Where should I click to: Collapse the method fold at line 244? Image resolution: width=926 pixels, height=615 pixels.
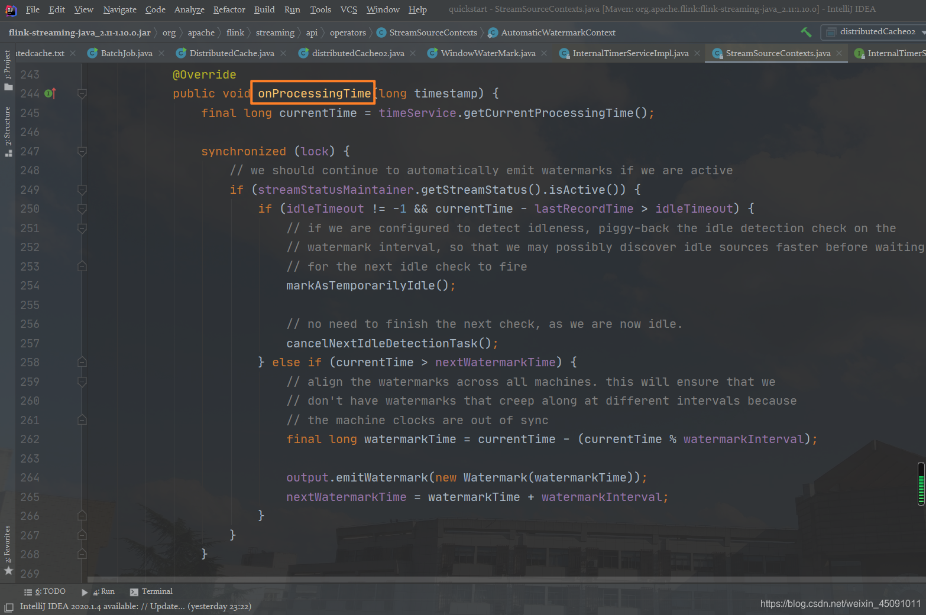[82, 93]
